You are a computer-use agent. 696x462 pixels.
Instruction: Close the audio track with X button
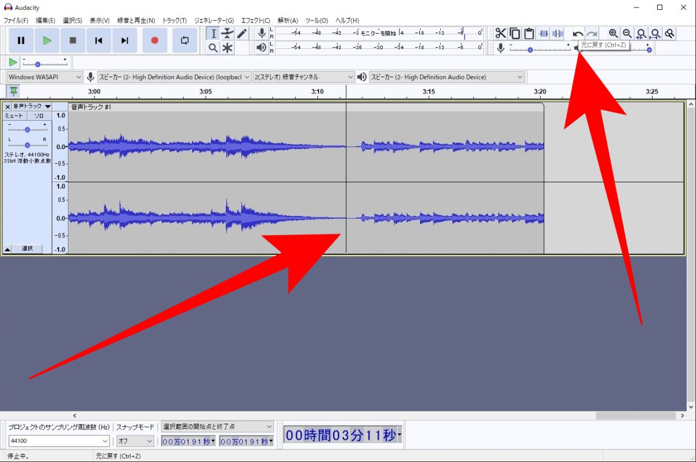click(x=8, y=107)
